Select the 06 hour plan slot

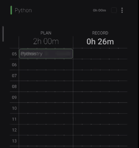coord(46,64)
